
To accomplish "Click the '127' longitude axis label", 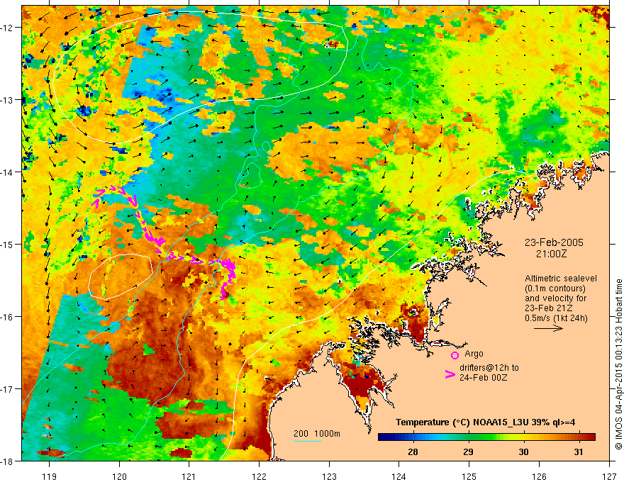I will coord(609,476).
